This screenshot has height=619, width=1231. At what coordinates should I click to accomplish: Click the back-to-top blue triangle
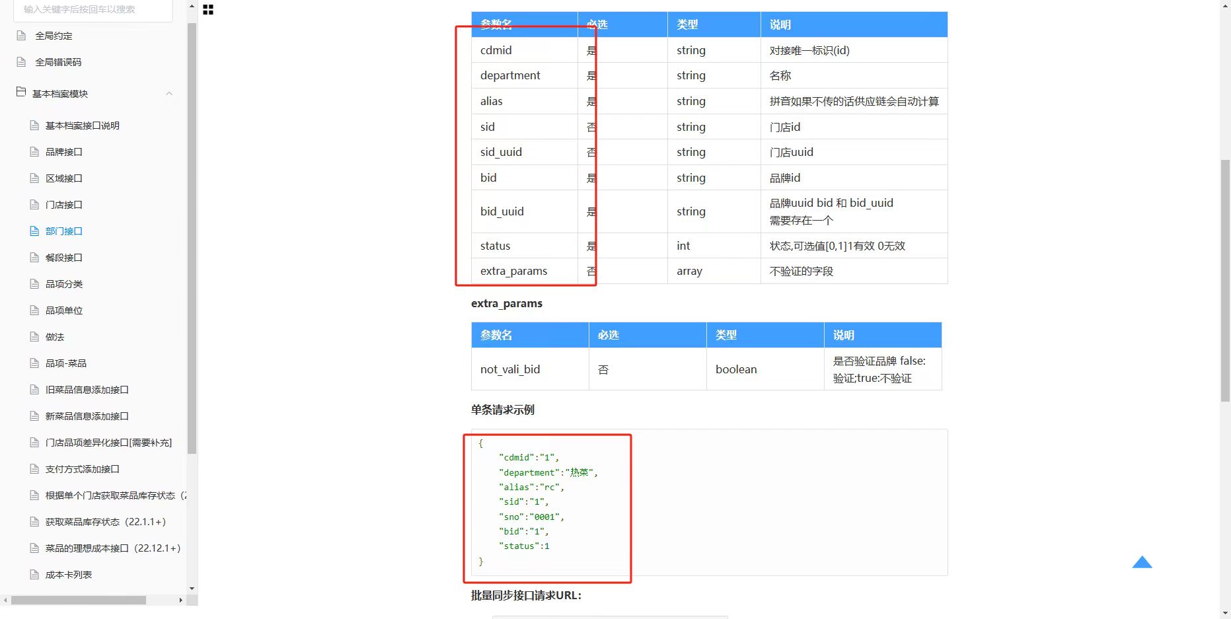pos(1142,562)
